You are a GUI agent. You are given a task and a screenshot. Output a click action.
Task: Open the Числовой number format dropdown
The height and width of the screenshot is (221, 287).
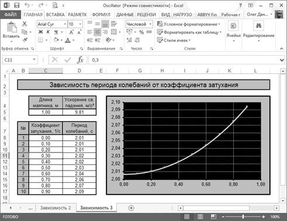point(150,24)
